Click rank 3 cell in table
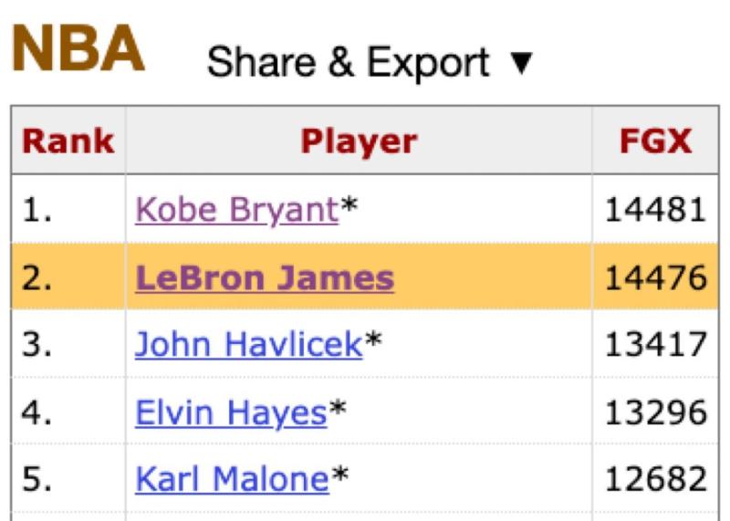Screen dimensions: 730x521 (x=68, y=345)
